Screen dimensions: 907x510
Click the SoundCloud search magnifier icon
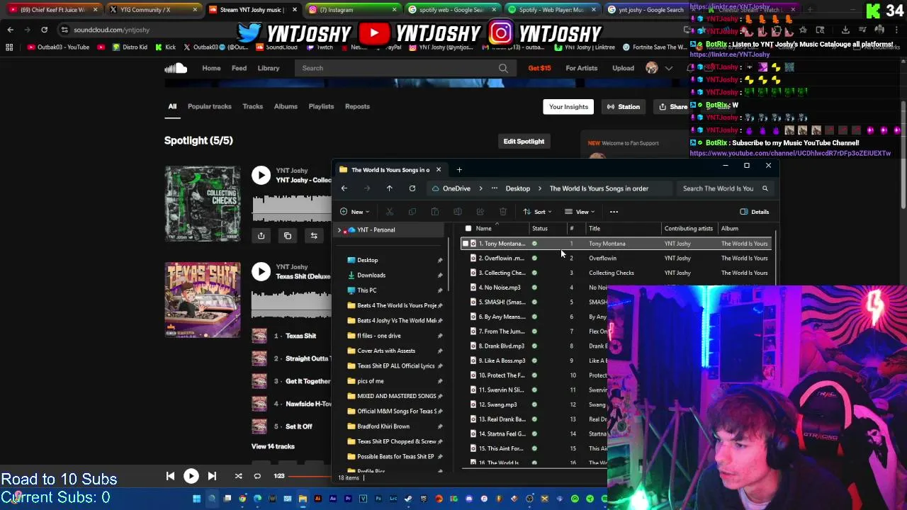503,68
